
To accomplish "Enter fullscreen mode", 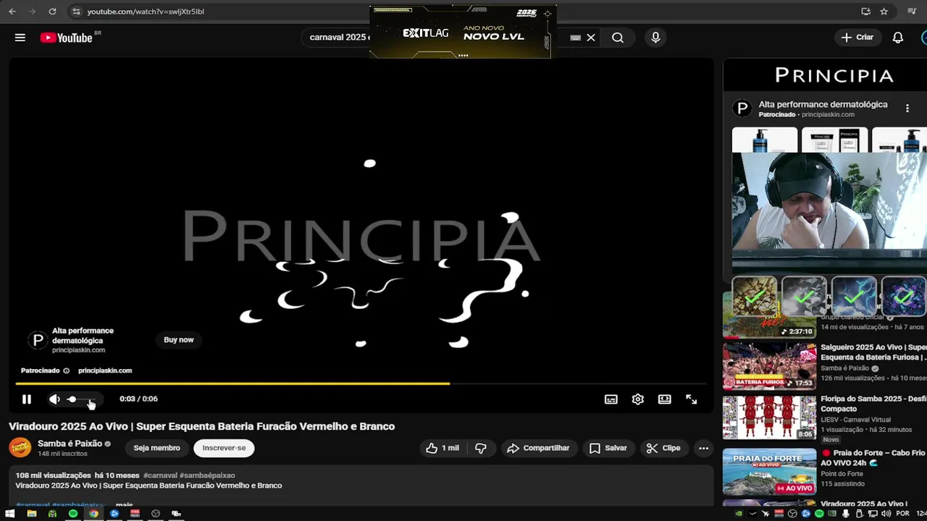I will click(692, 399).
